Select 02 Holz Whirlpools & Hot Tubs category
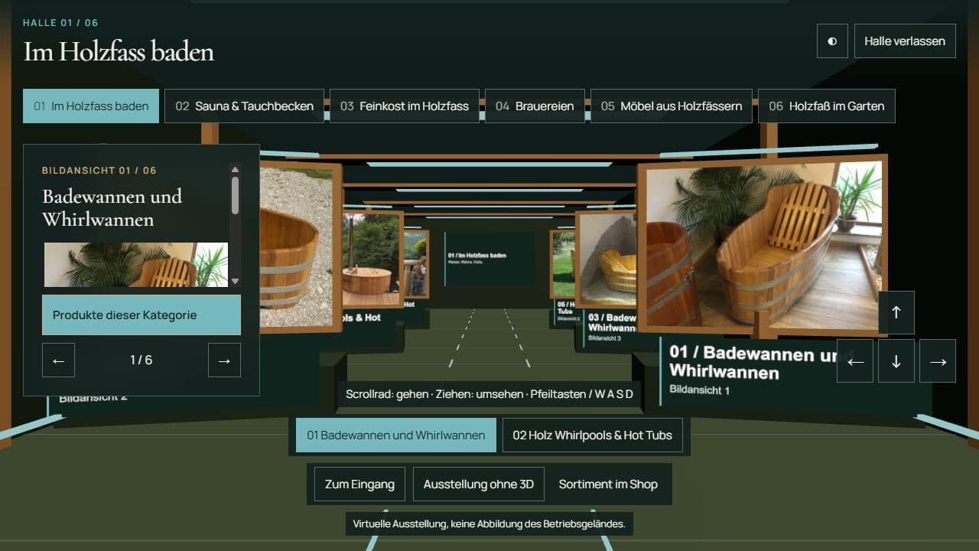Image resolution: width=979 pixels, height=551 pixels. pos(592,435)
